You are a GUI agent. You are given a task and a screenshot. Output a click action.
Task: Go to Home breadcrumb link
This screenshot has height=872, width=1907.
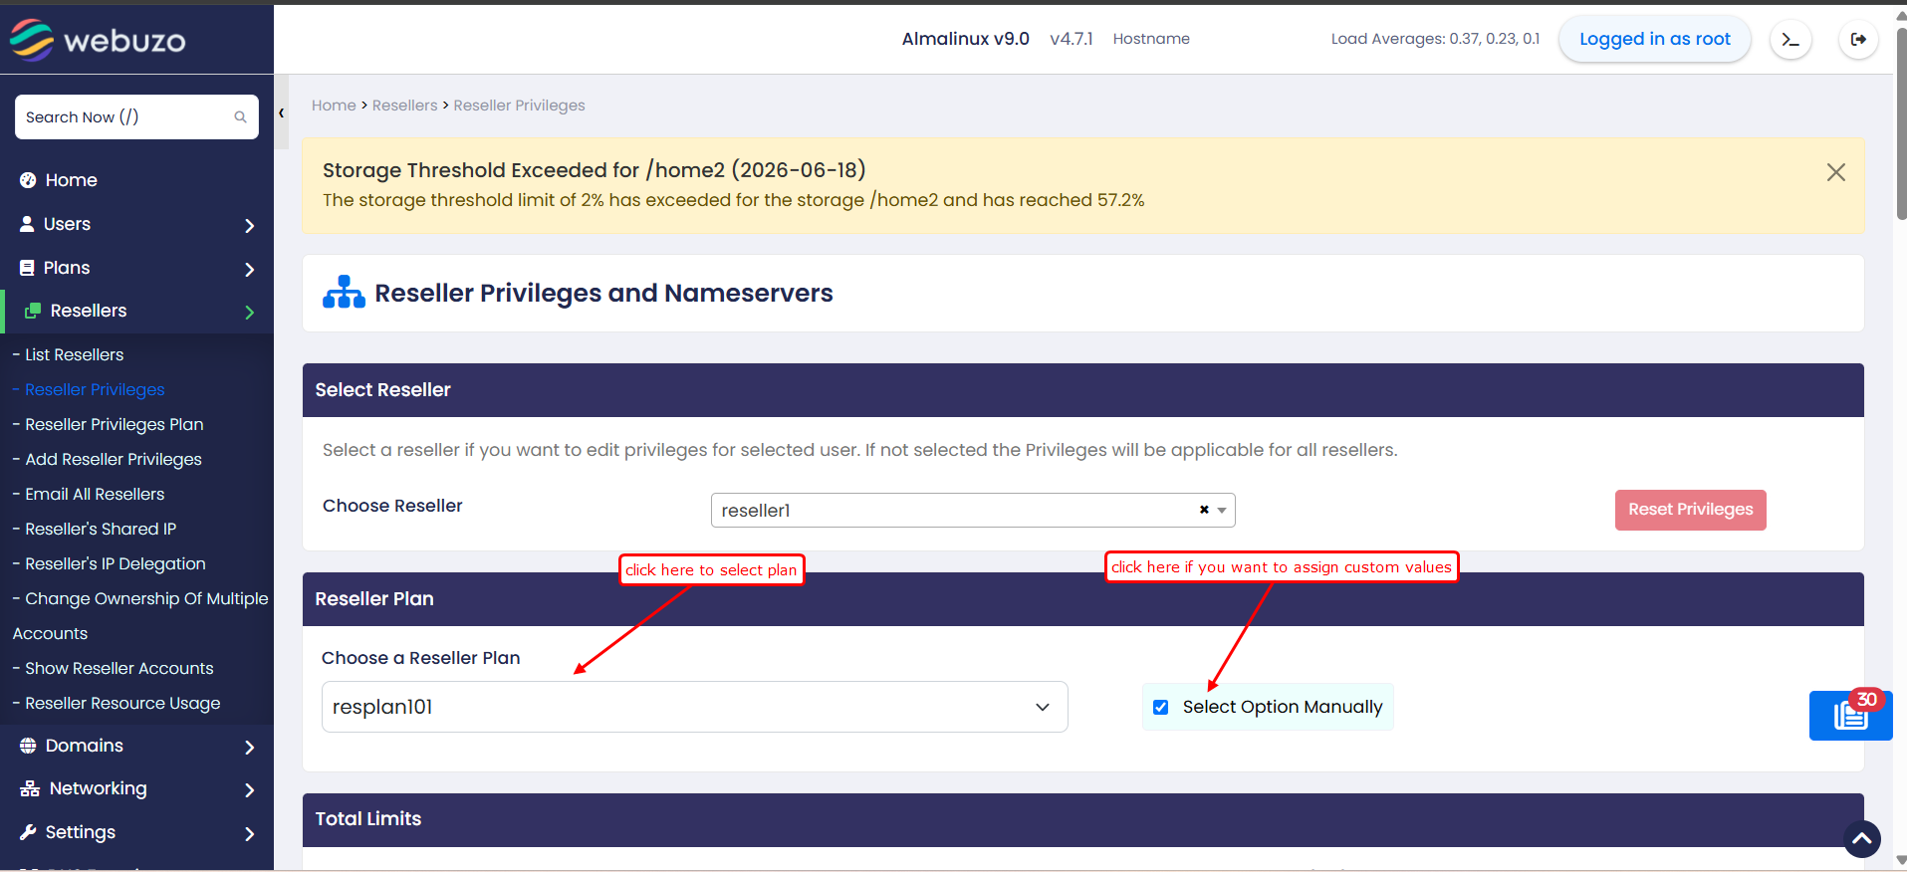click(334, 106)
